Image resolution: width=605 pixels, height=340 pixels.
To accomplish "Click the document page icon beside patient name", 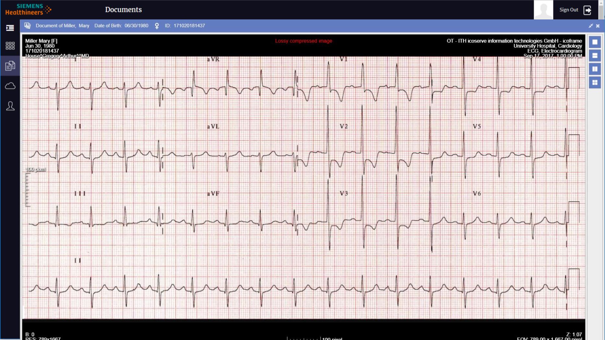I will [27, 25].
